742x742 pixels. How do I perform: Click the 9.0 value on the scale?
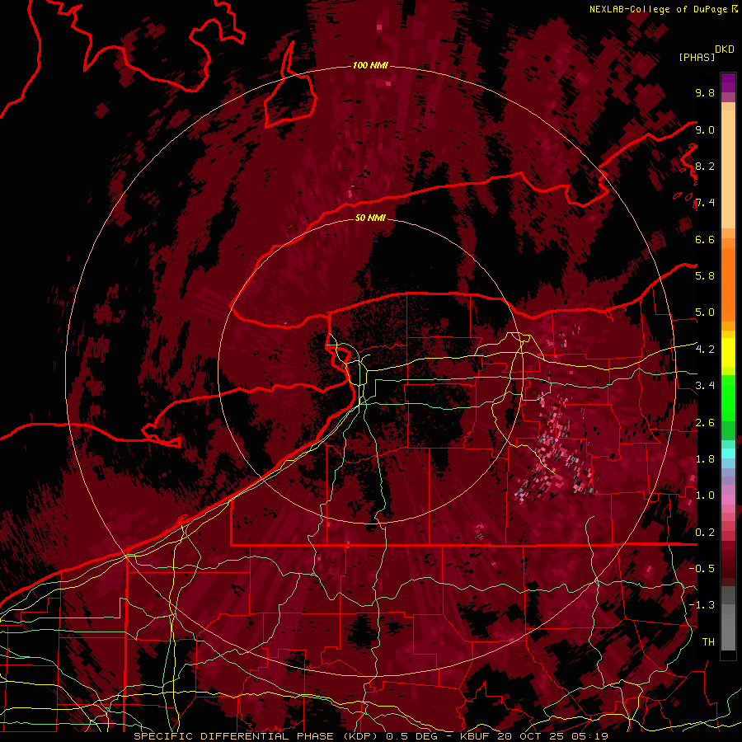pyautogui.click(x=705, y=129)
